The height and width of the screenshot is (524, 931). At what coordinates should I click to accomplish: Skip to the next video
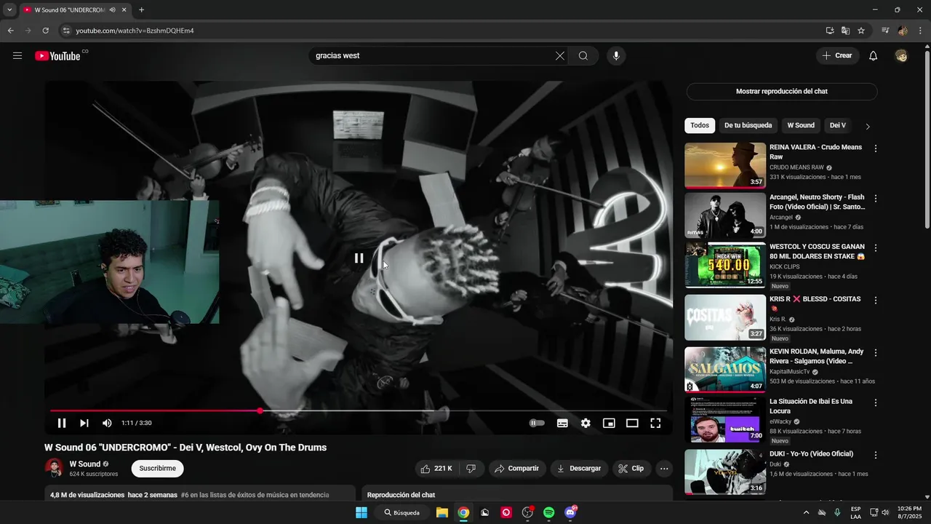click(x=84, y=423)
